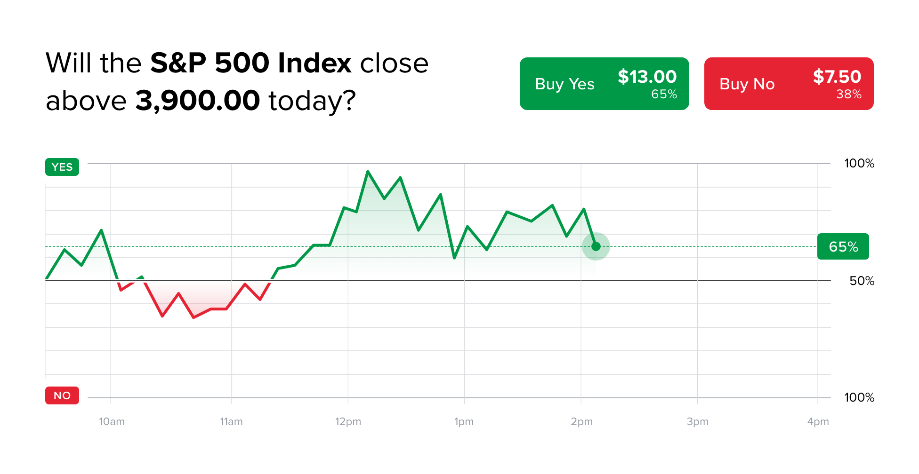This screenshot has height=474, width=919.
Task: Click the 2pm time axis label
Action: click(x=581, y=422)
